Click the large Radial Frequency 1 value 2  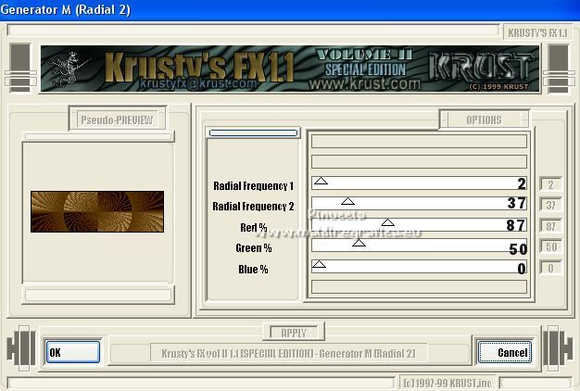click(522, 183)
